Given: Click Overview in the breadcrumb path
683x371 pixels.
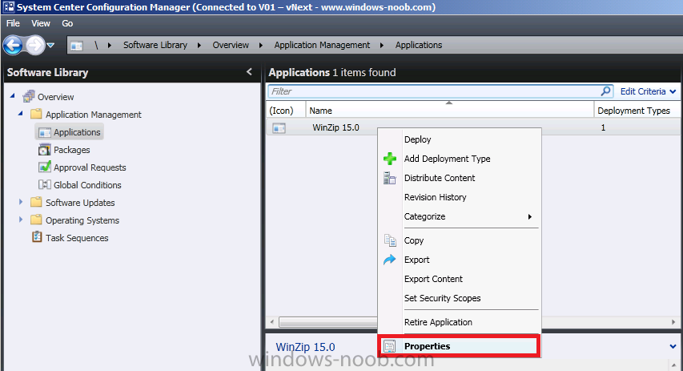Looking at the screenshot, I should pos(231,45).
